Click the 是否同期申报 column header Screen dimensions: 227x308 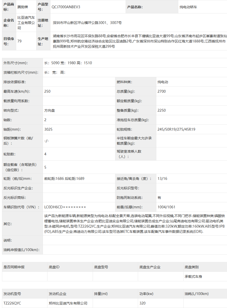[14, 267]
